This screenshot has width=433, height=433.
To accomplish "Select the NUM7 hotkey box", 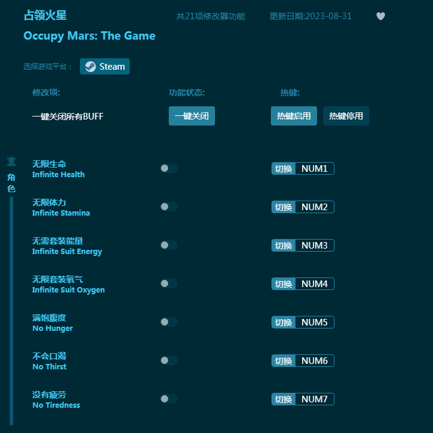I will [314, 399].
